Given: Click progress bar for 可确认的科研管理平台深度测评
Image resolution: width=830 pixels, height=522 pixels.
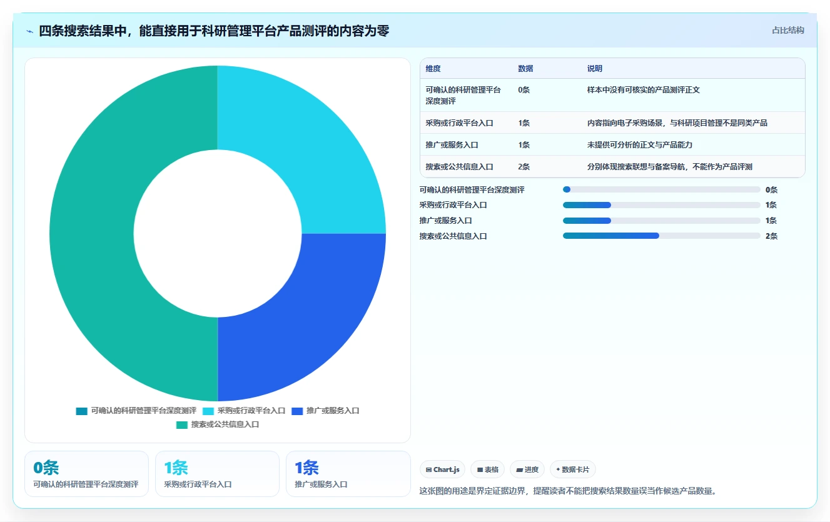Looking at the screenshot, I should pyautogui.click(x=662, y=189).
